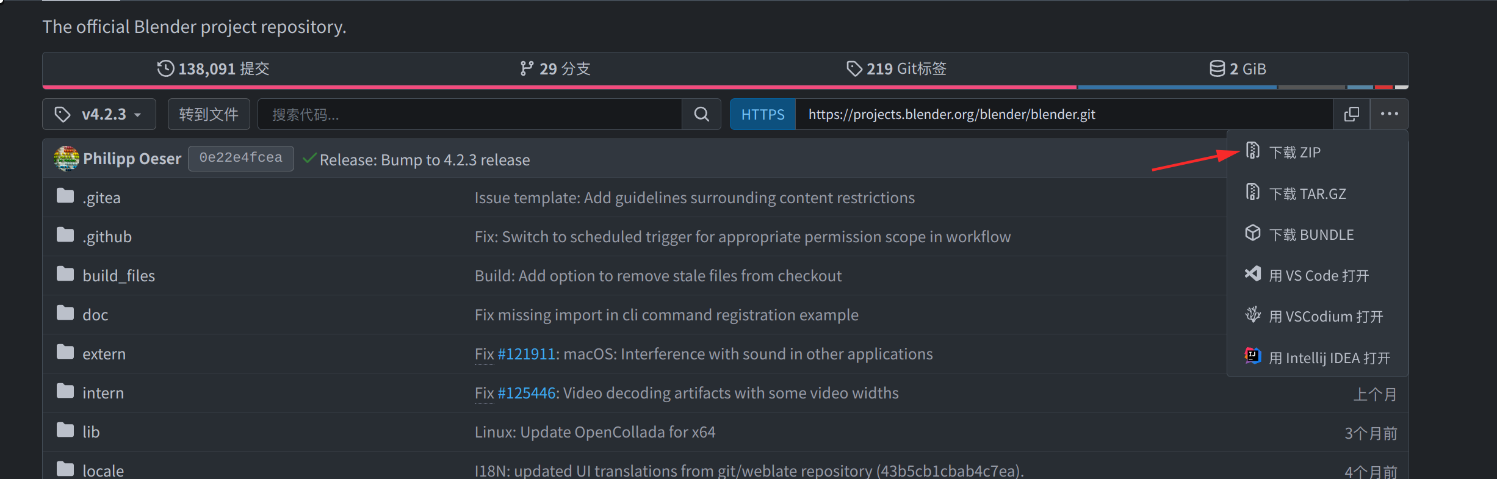The image size is (1497, 479).
Task: Open commit hash 0e22e4fcea link
Action: tap(241, 158)
